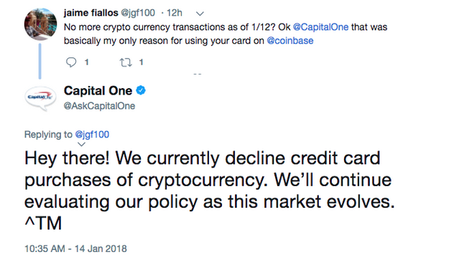Click the reply speech bubble icon
This screenshot has height=275, width=459.
coord(71,62)
